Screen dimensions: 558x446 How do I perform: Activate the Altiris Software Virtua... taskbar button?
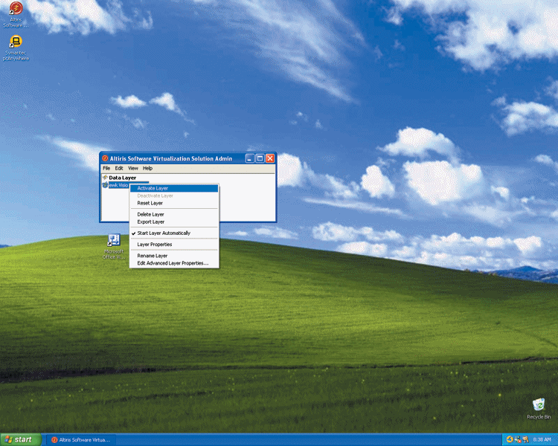tap(83, 440)
